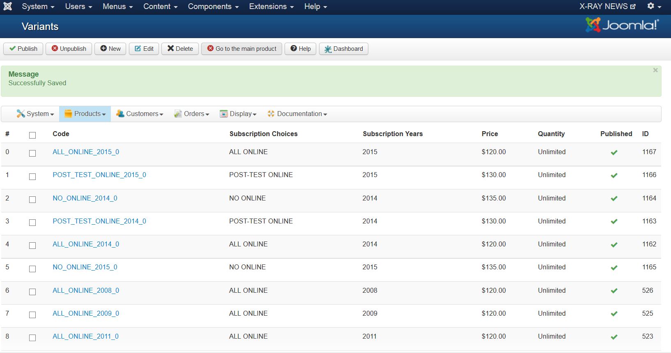Viewport: 671px width, 353px height.
Task: Open variant POST_TEST_ONLINE_2014_0
Action: 99,221
